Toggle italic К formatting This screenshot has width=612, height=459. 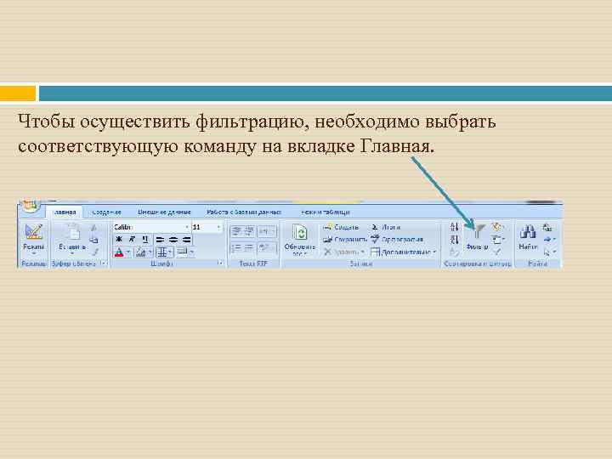tap(132, 239)
